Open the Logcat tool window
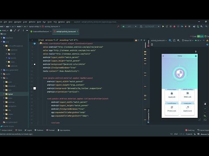The width and height of the screenshot is (209, 156). 28,130
